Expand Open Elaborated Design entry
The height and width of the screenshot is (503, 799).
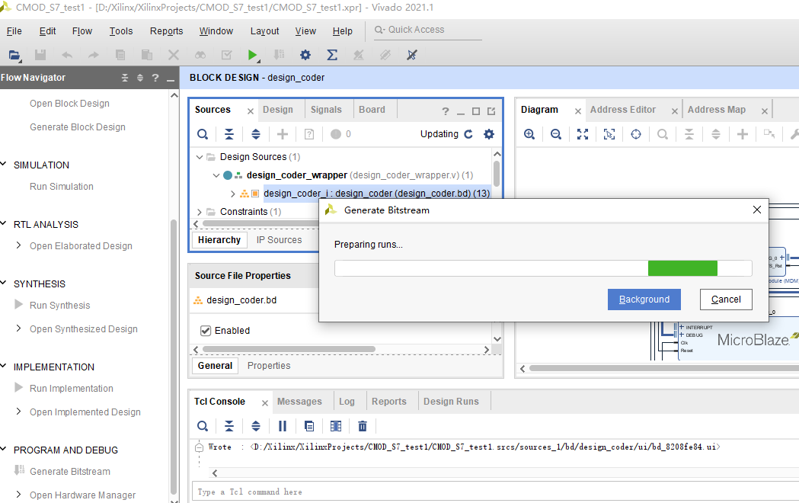pos(18,245)
